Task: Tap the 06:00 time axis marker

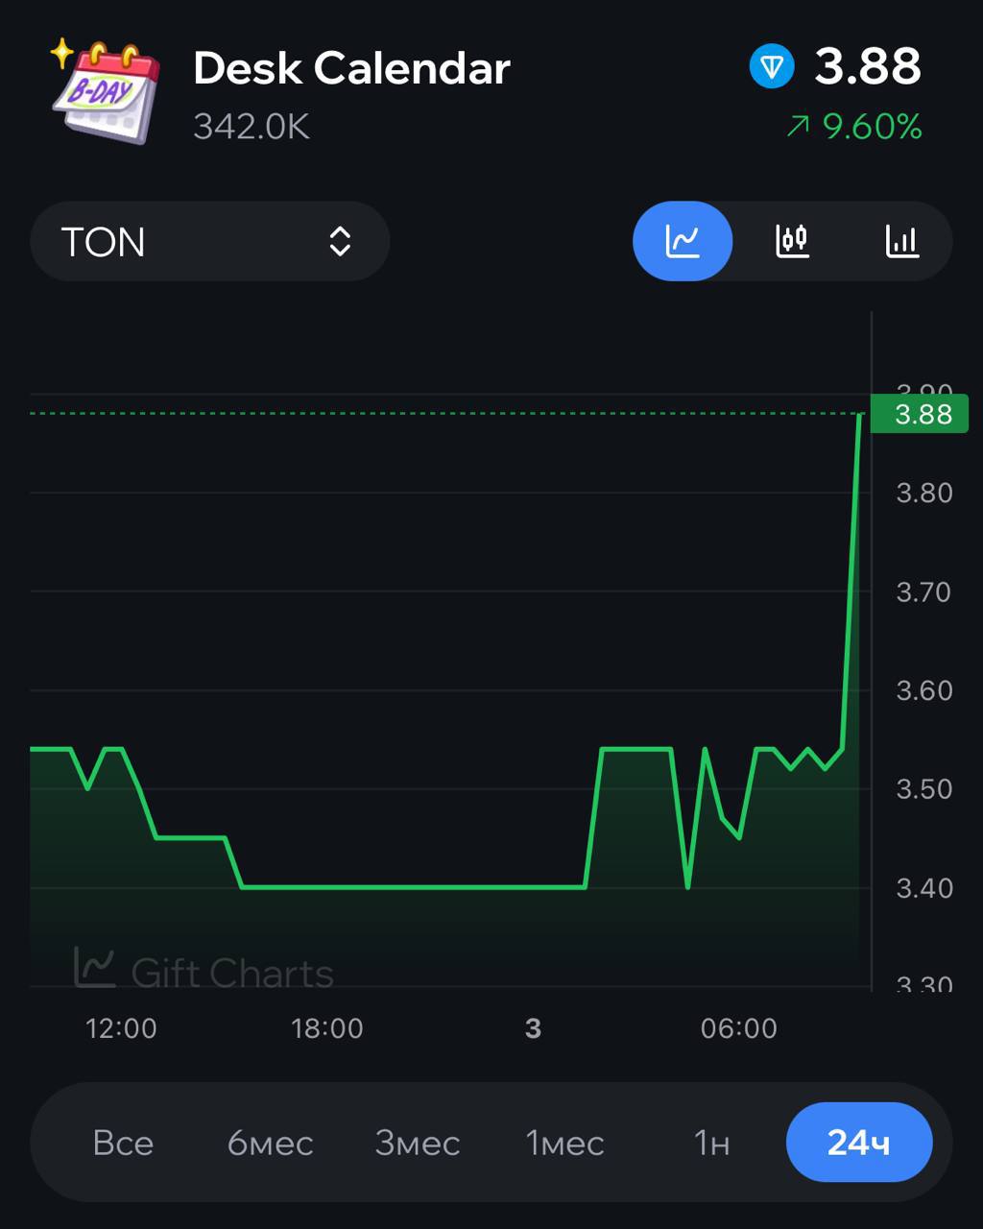Action: [738, 1028]
